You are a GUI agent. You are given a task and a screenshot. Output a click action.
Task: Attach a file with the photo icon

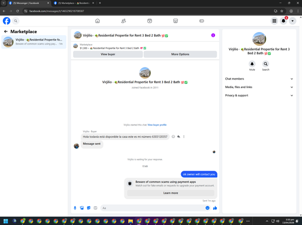[82, 208]
